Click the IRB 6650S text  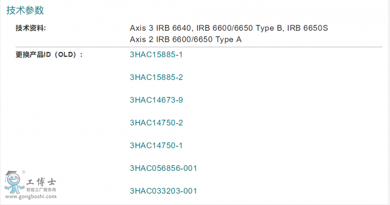tap(309, 28)
